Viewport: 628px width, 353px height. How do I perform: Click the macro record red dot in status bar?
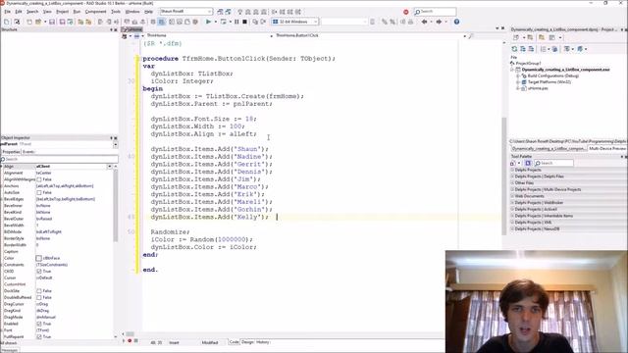(x=130, y=341)
